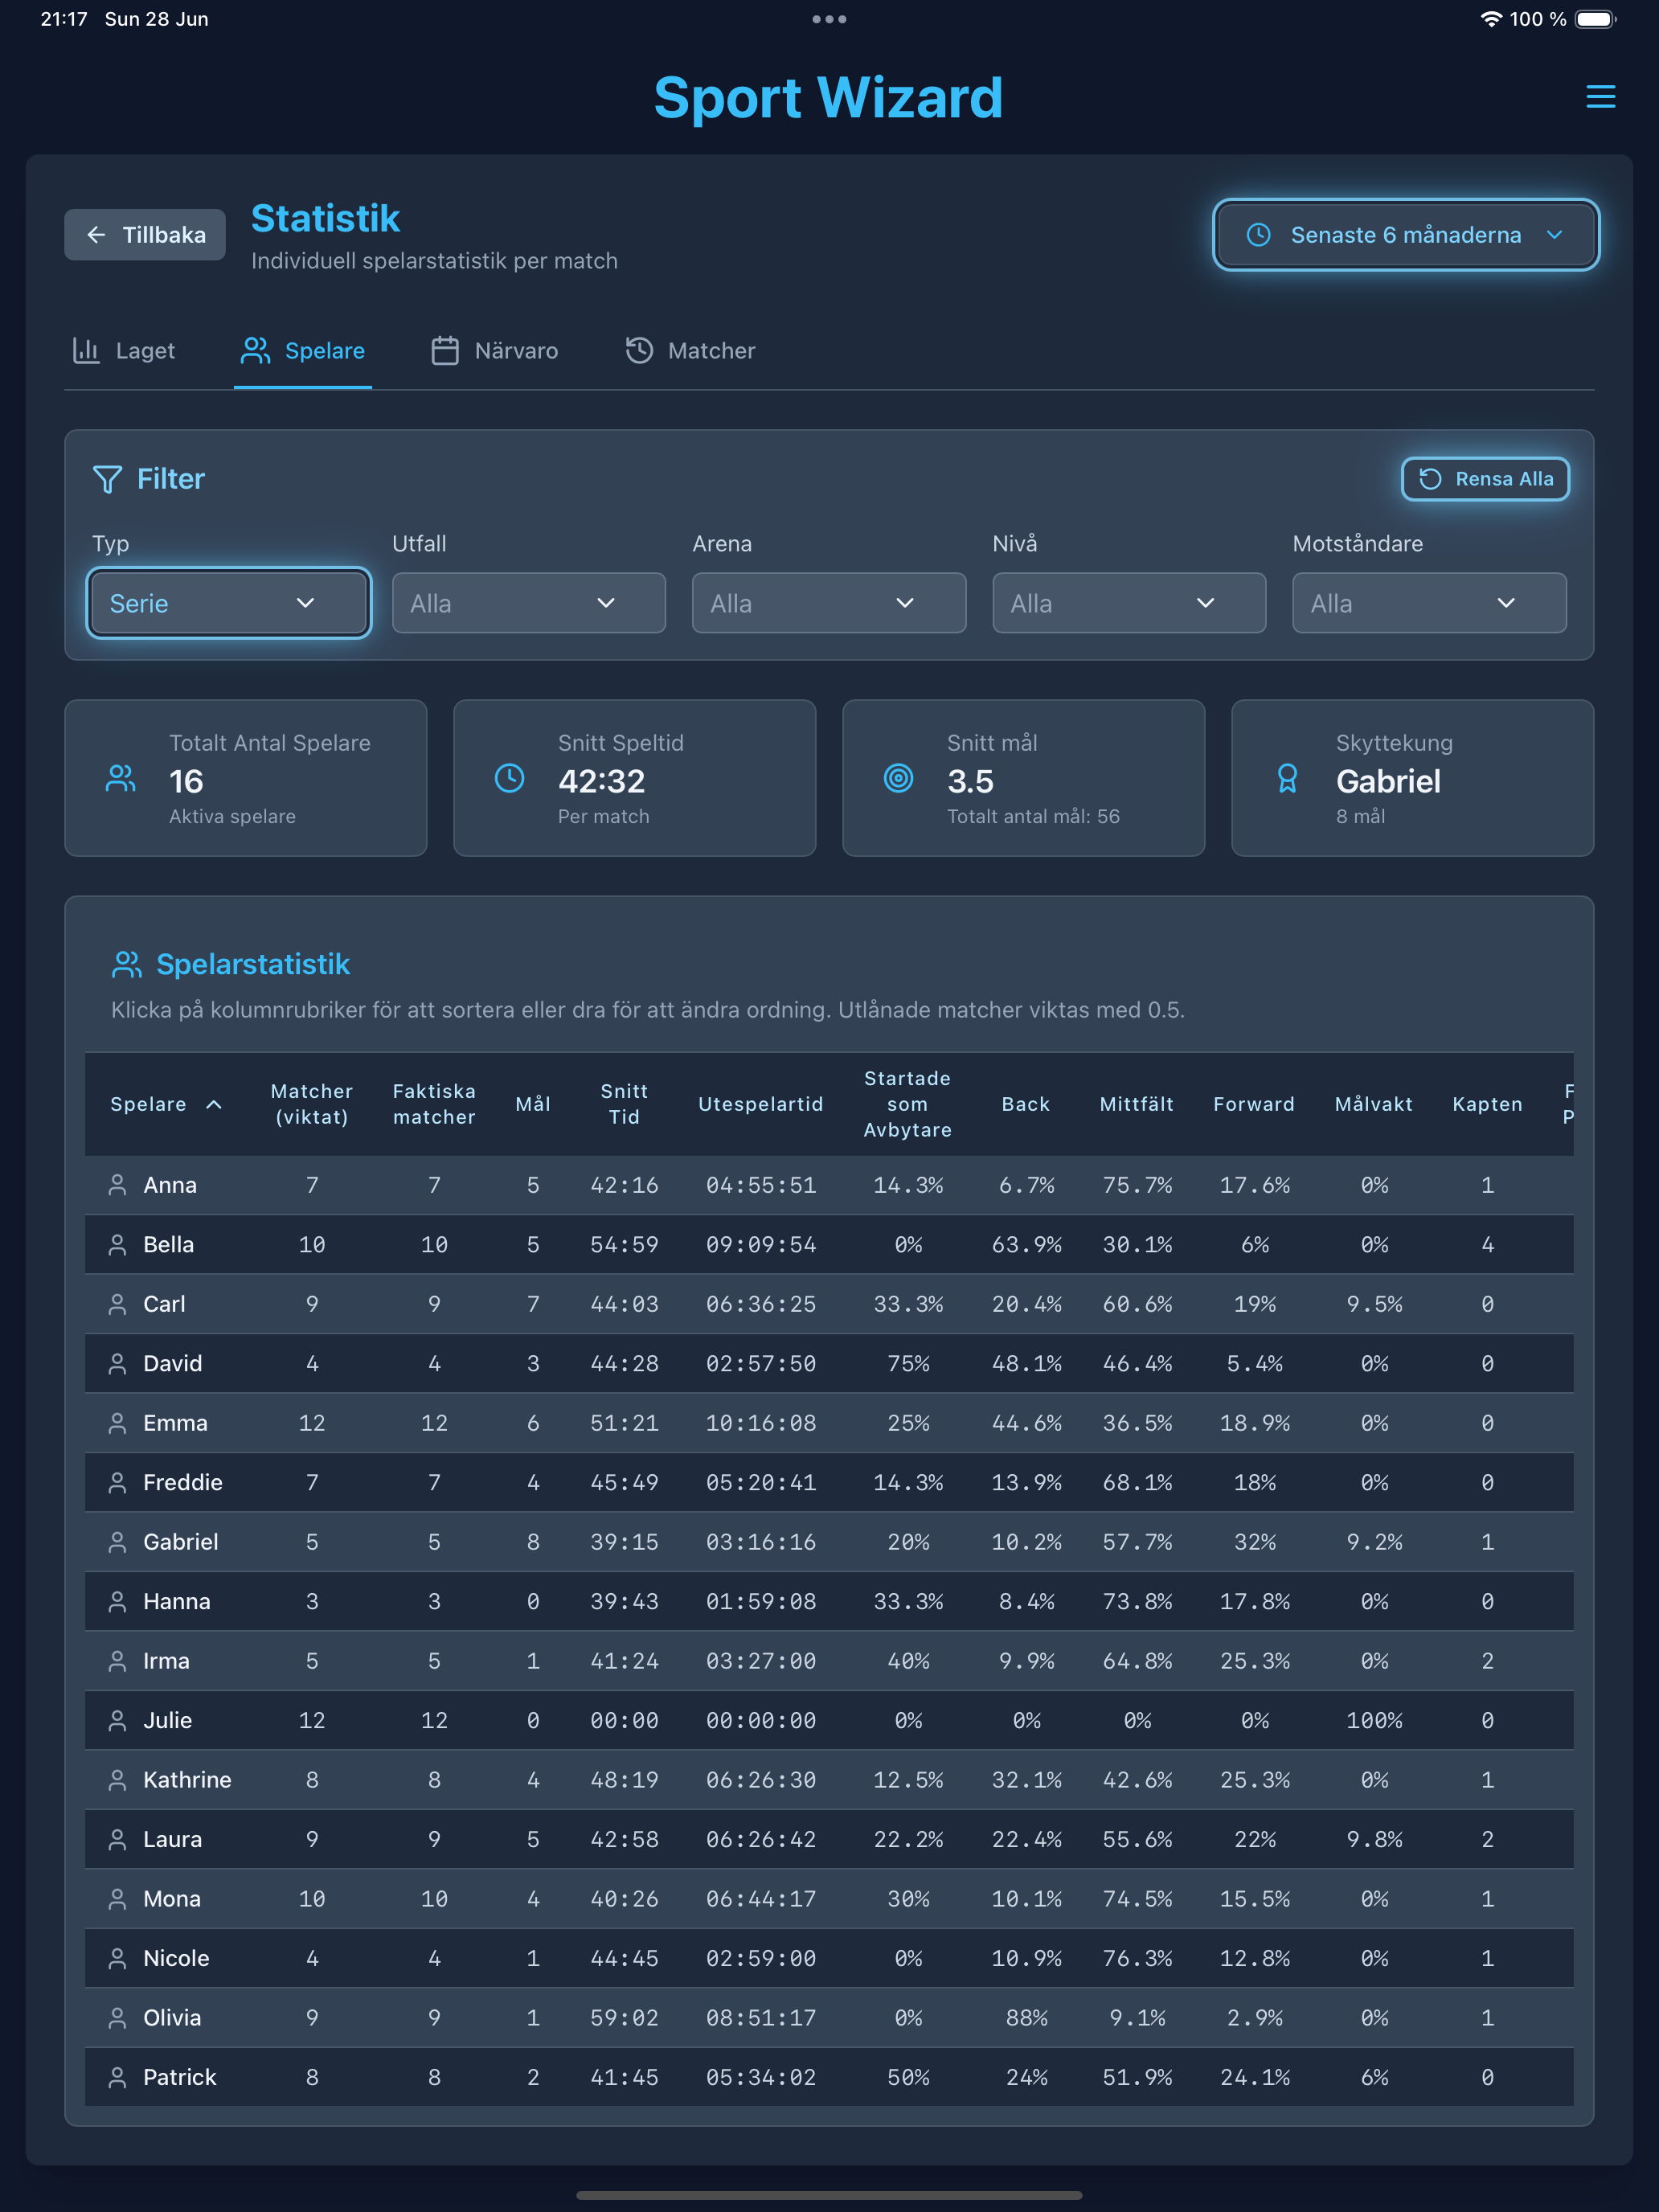Click the person icon in Olivia's row

click(117, 2019)
